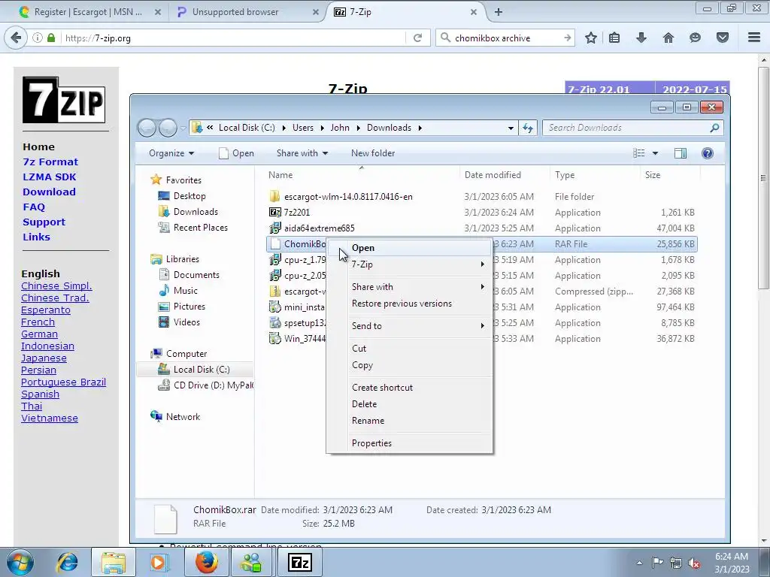Open the Organize dropdown in Explorer
This screenshot has width=770, height=577.
point(171,153)
